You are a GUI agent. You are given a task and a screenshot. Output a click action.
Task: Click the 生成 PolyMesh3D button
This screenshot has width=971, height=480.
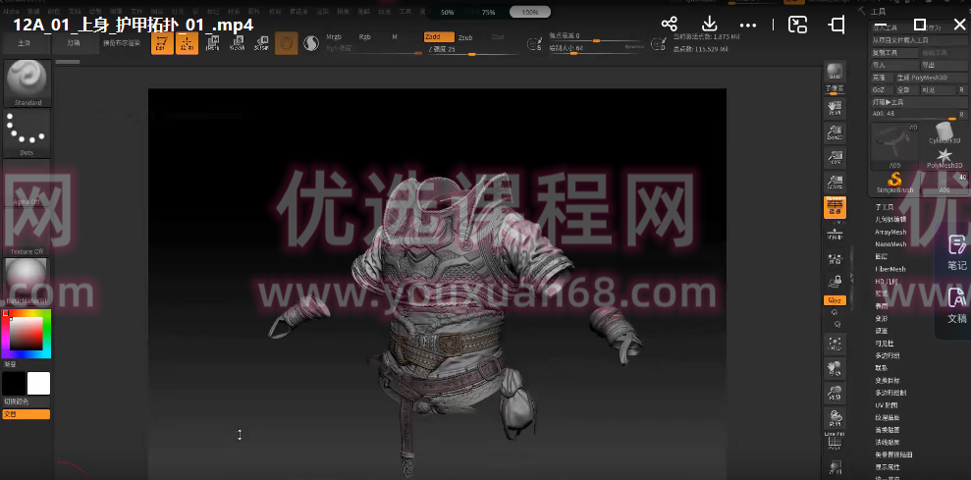(931, 78)
